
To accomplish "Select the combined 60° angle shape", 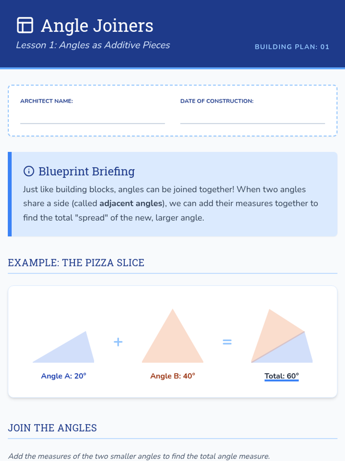I will click(282, 336).
